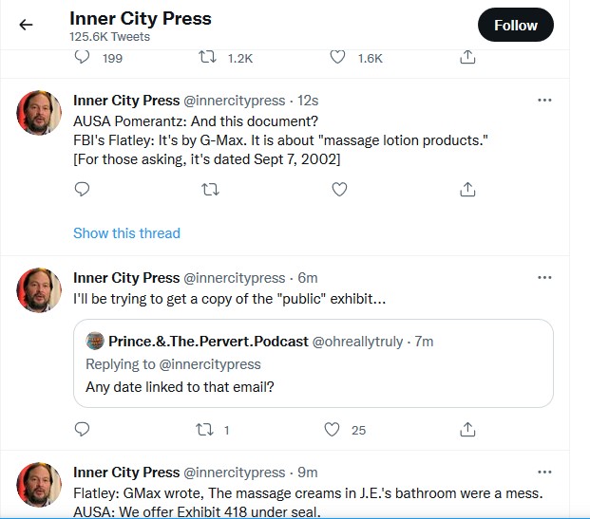Open more options on the 12s tweet

(x=544, y=100)
